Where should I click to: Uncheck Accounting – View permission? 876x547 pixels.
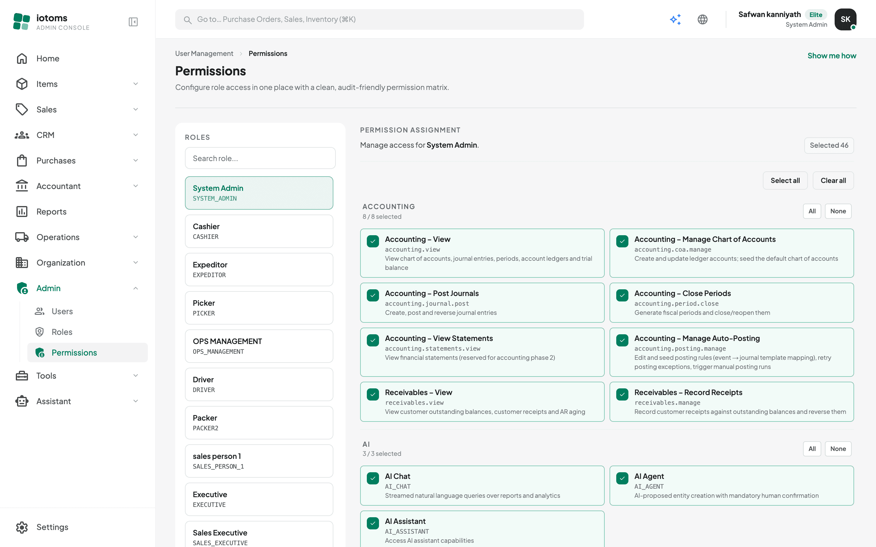point(373,241)
